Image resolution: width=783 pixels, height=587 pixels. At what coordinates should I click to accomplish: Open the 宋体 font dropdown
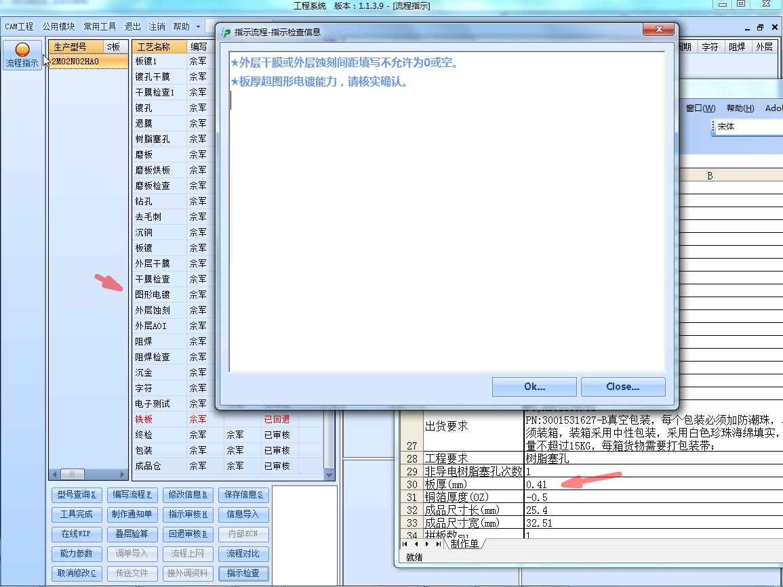[748, 127]
